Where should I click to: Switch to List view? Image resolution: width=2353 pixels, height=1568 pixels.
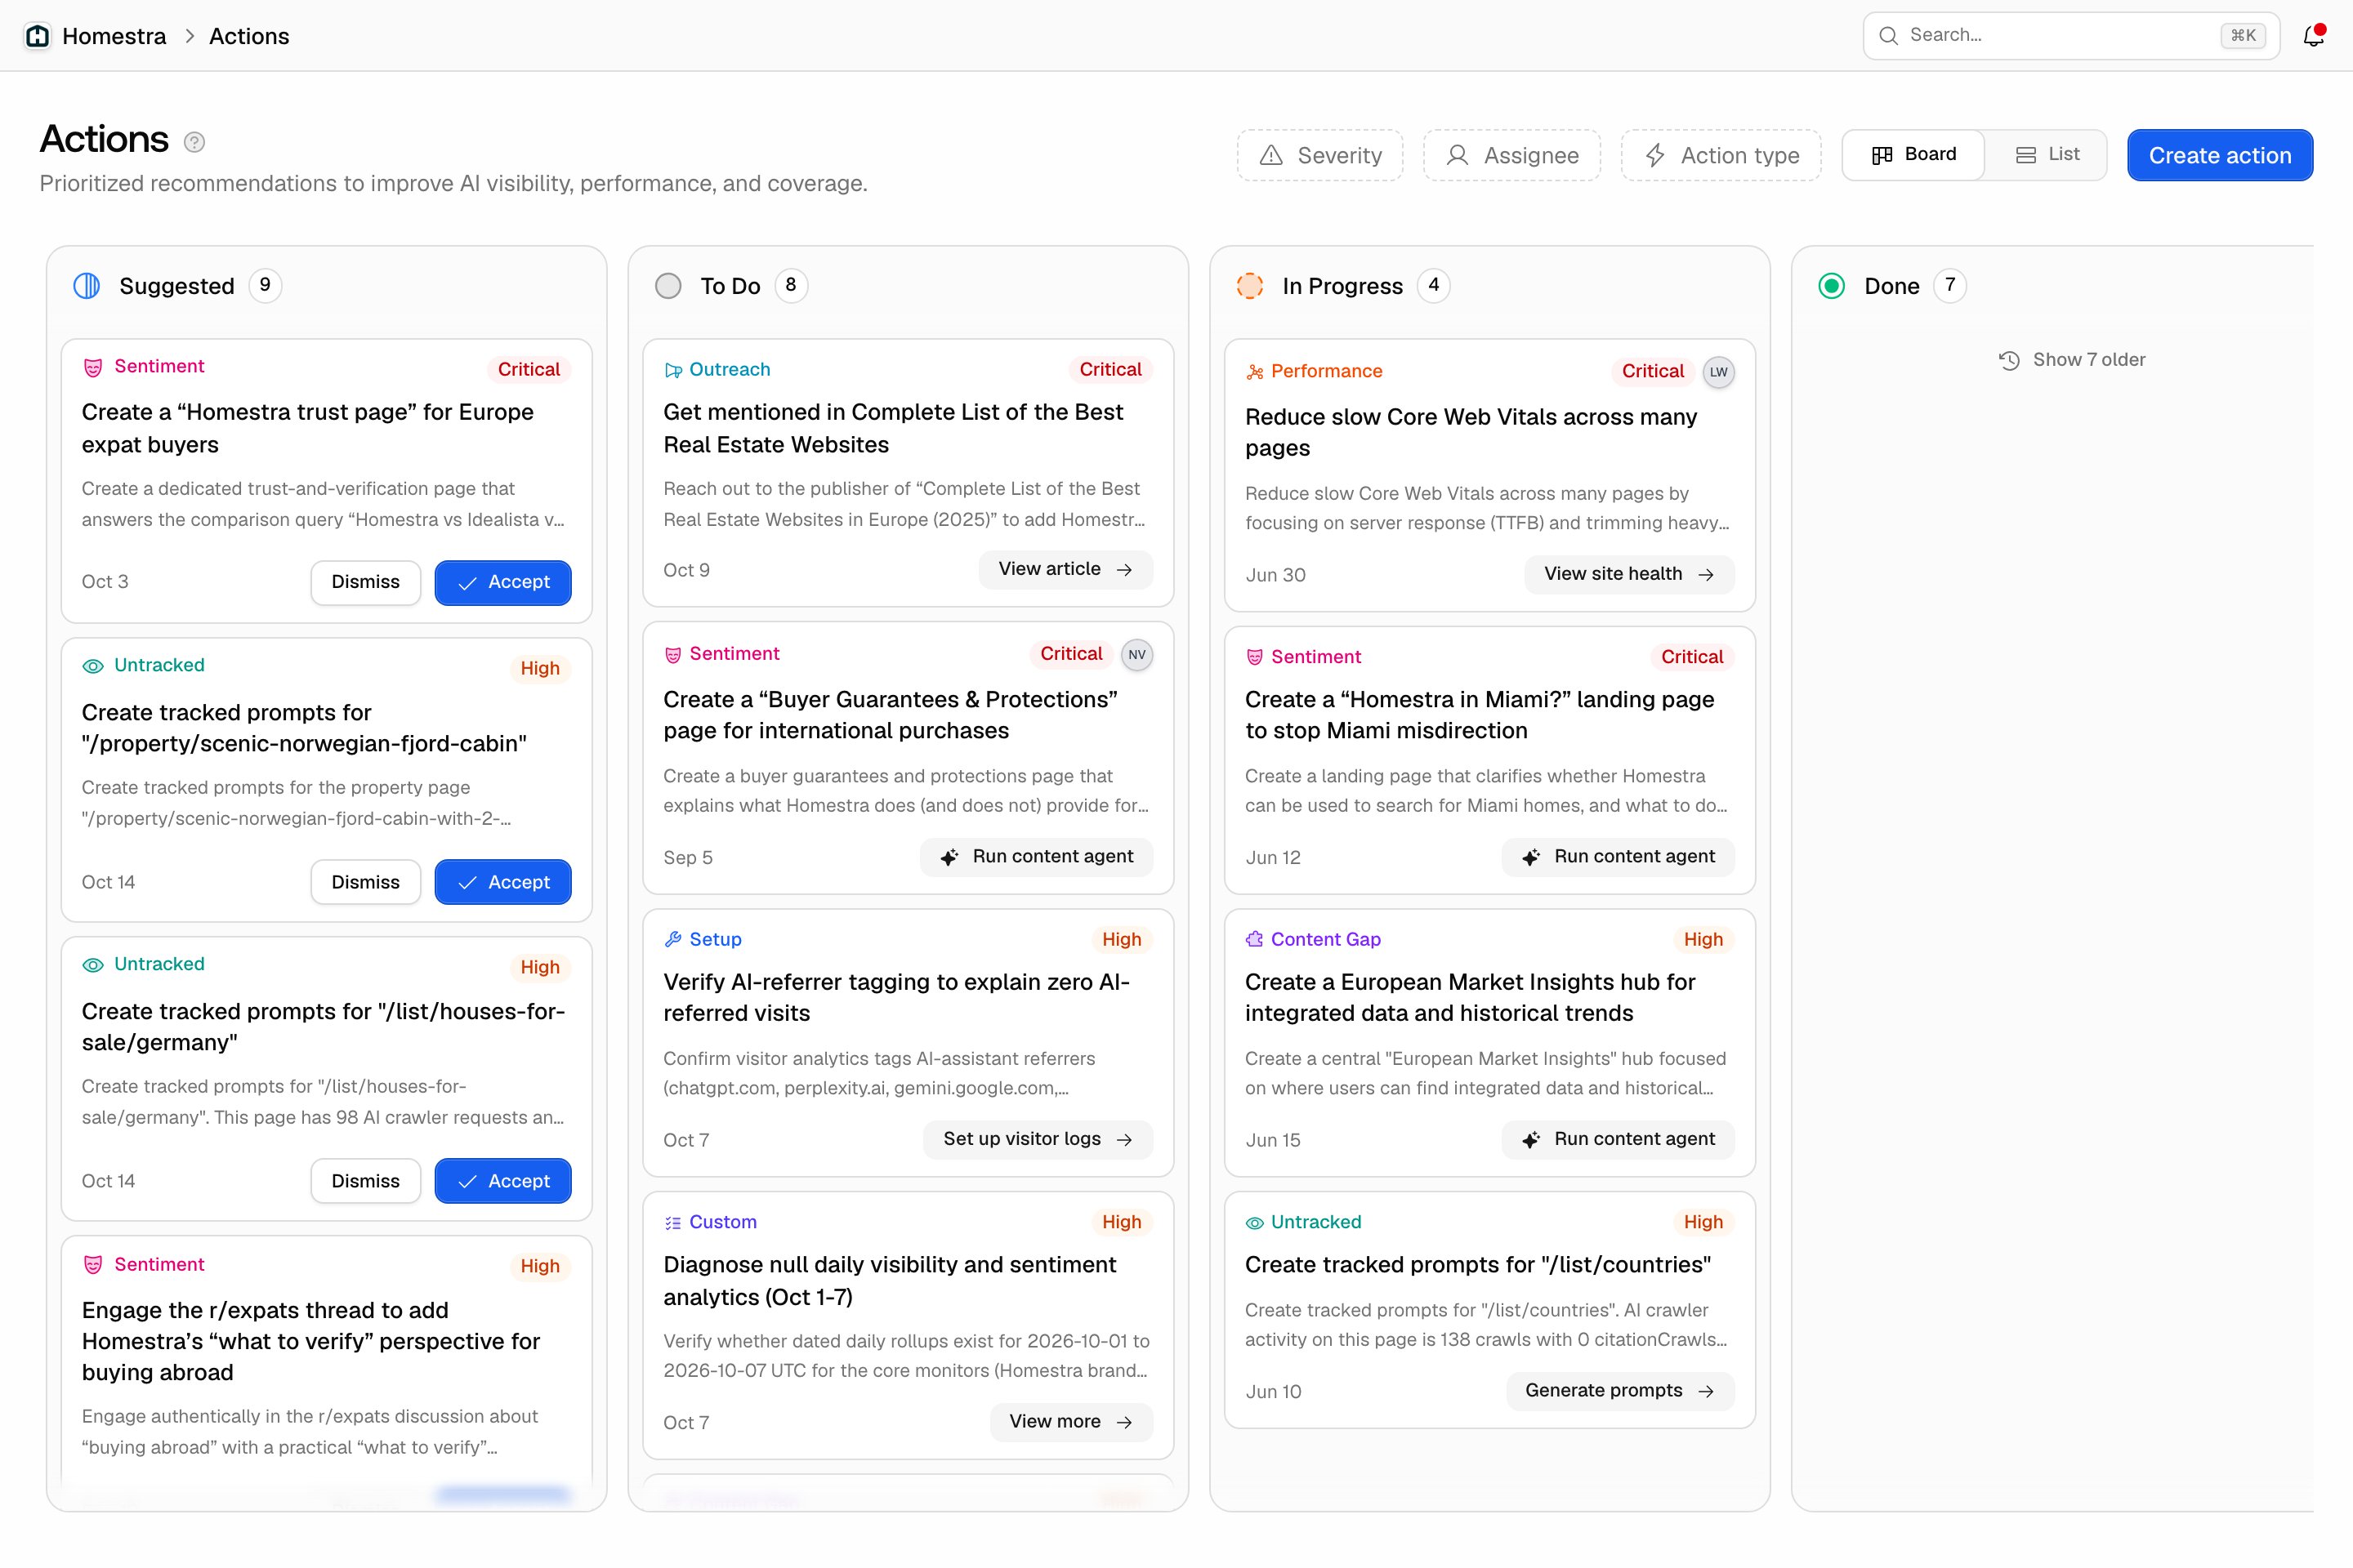(2047, 155)
